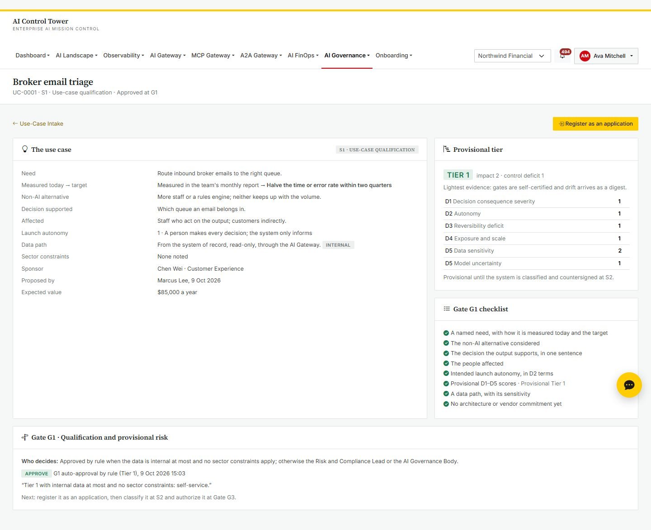Open the Onboarding menu
The width and height of the screenshot is (651, 530).
click(394, 56)
